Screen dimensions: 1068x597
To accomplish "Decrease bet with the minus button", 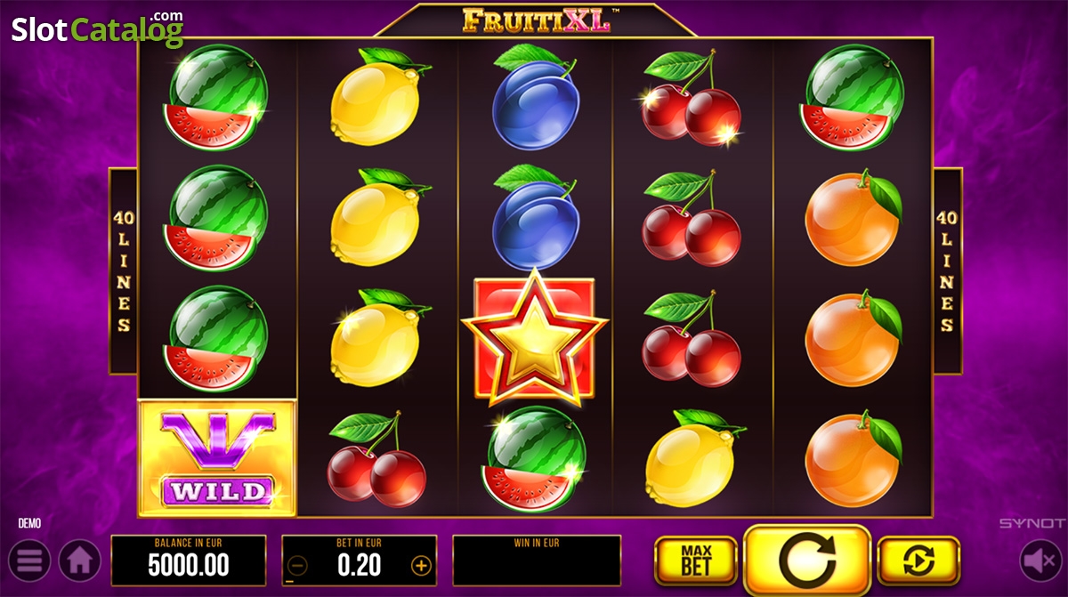I will pyautogui.click(x=298, y=565).
